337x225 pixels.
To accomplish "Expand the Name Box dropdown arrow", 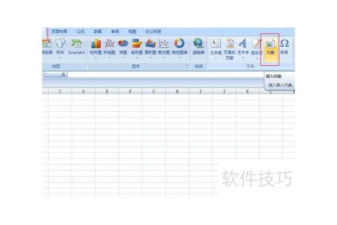I will 45,74.
